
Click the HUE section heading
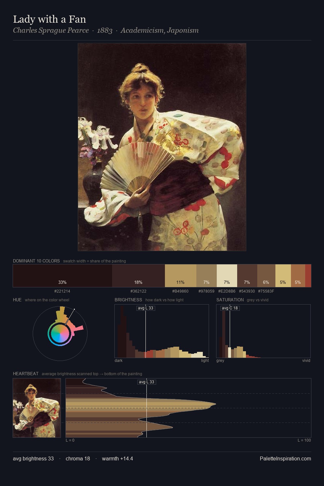tap(17, 300)
